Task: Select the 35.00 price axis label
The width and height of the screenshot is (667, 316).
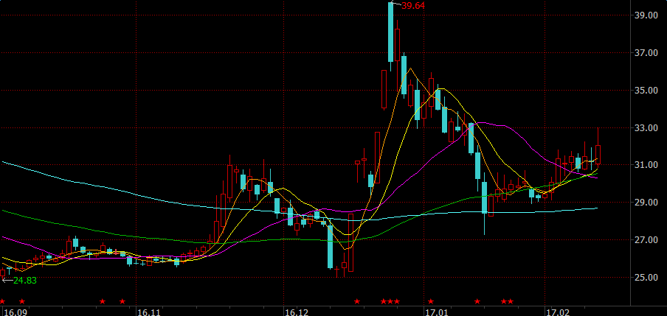Action: tap(646, 90)
